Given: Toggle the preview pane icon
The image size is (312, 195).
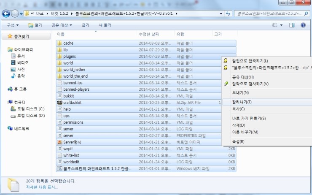Looking at the screenshot, I should click(292, 25).
